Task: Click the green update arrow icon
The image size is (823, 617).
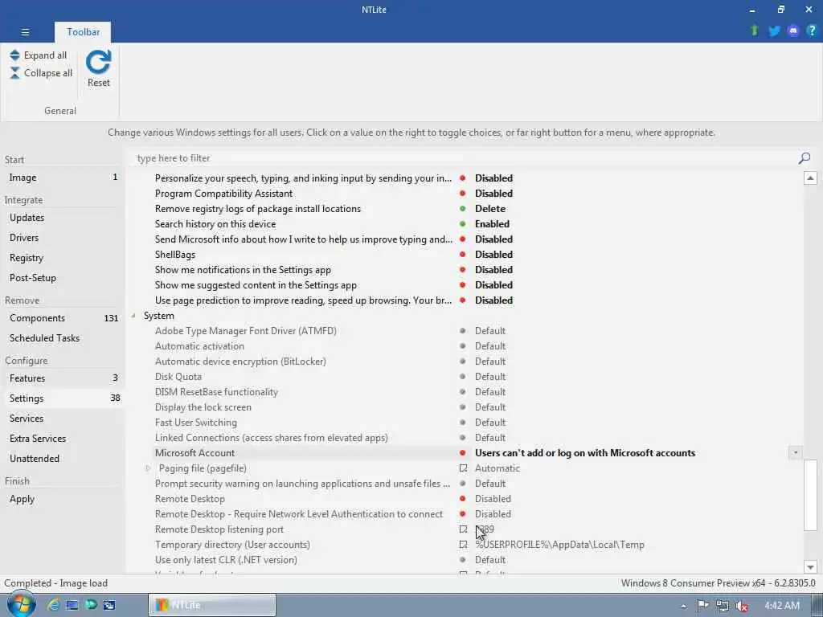Action: tap(754, 31)
